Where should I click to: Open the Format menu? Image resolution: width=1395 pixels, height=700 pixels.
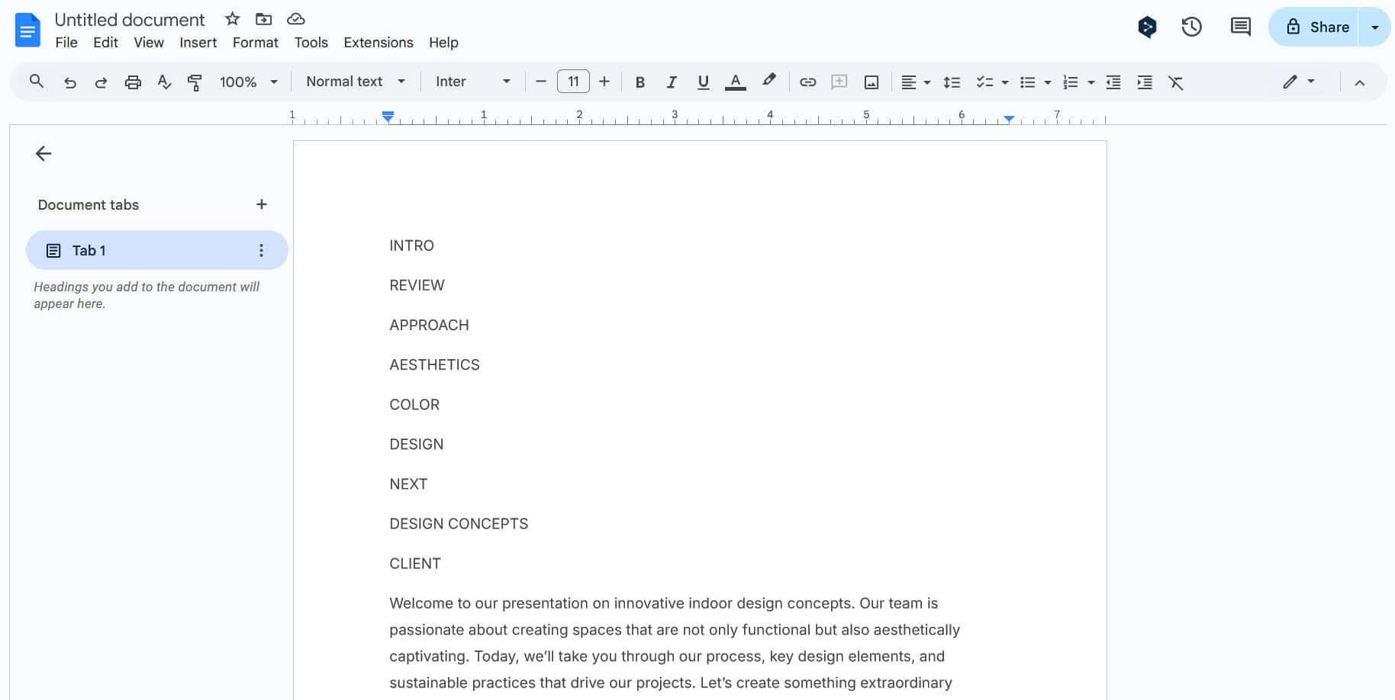click(256, 43)
